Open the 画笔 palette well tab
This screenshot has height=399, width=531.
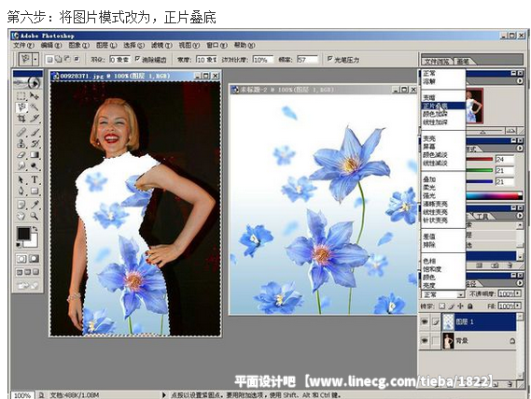463,62
